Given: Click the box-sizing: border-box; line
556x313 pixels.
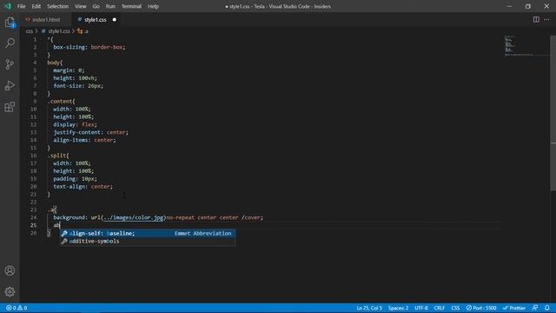Looking at the screenshot, I should click(89, 47).
